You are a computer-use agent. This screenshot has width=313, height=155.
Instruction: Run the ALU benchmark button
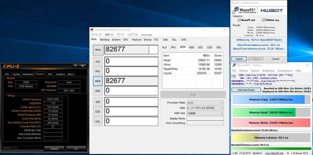pyautogui.click(x=98, y=61)
